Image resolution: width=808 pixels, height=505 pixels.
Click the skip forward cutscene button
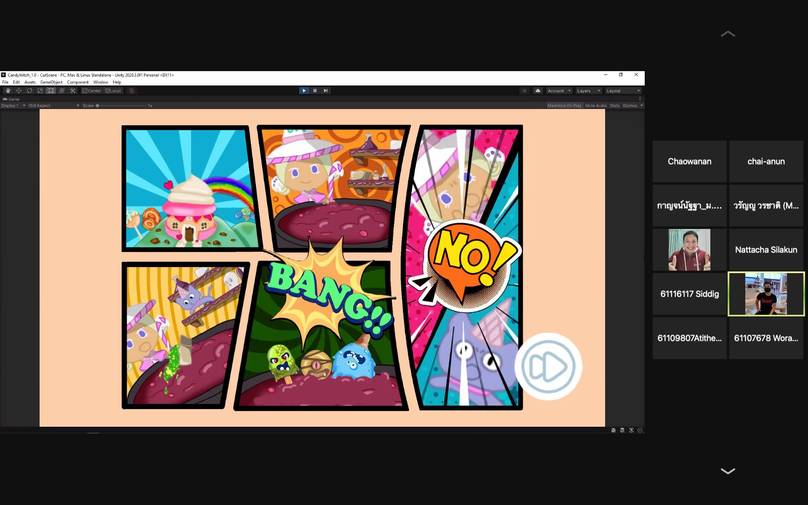548,367
